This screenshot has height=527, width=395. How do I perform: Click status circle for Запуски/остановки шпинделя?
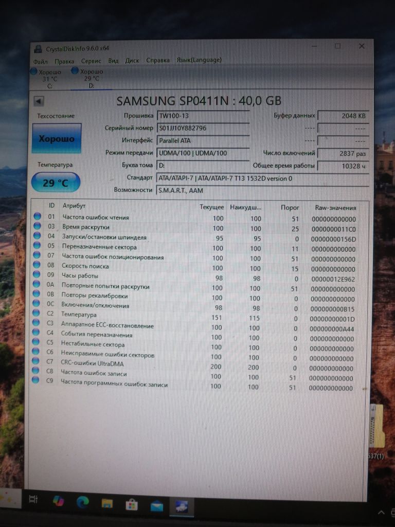point(37,236)
